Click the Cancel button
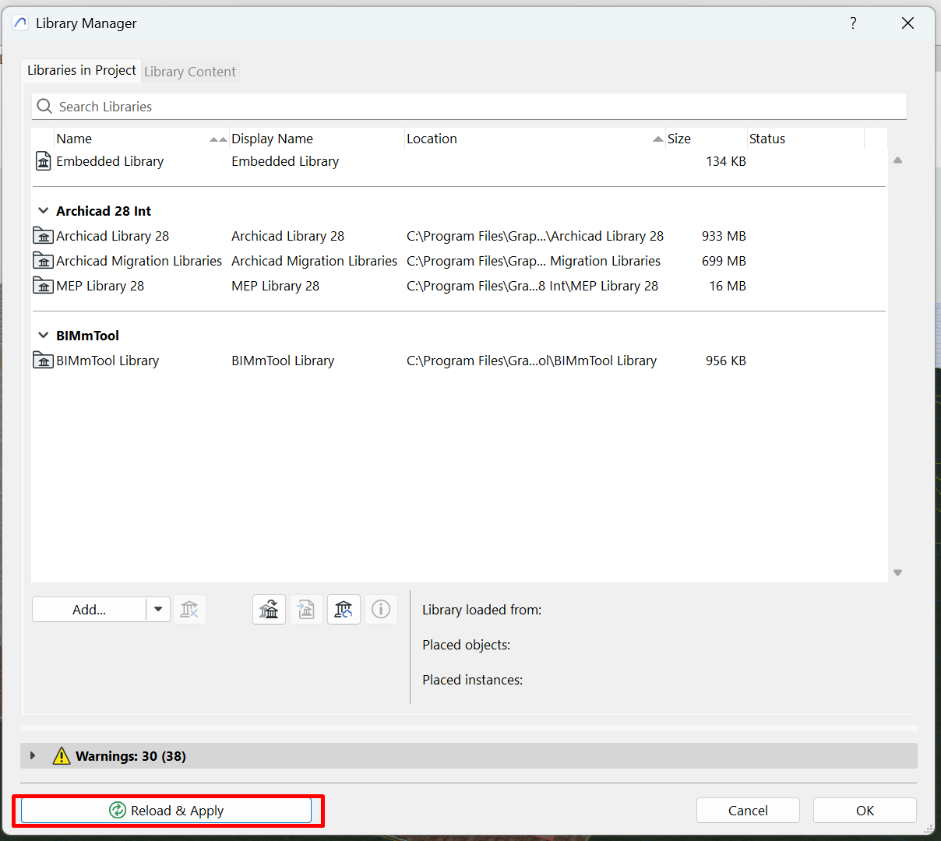941x841 pixels. (748, 811)
